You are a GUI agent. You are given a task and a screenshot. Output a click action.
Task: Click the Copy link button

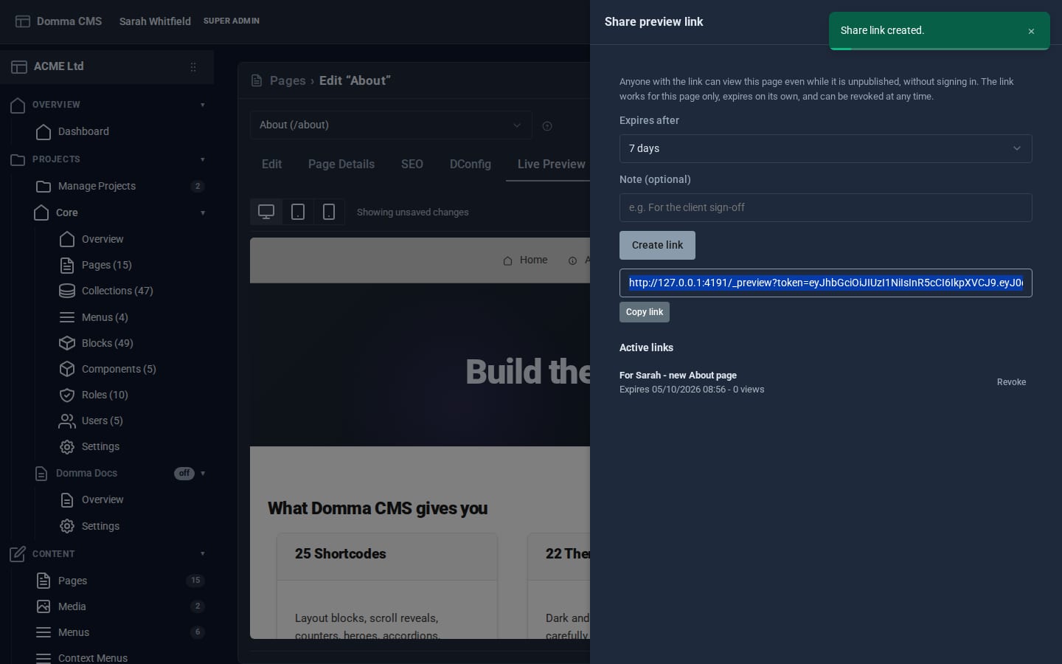(x=645, y=312)
